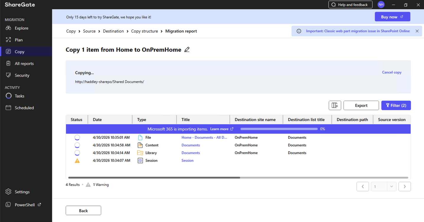
Task: Click the Explore binoculars icon
Action: tap(8, 28)
